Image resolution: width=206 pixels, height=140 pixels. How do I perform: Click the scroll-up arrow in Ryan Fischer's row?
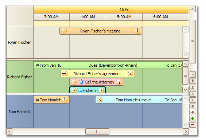(x=185, y=30)
